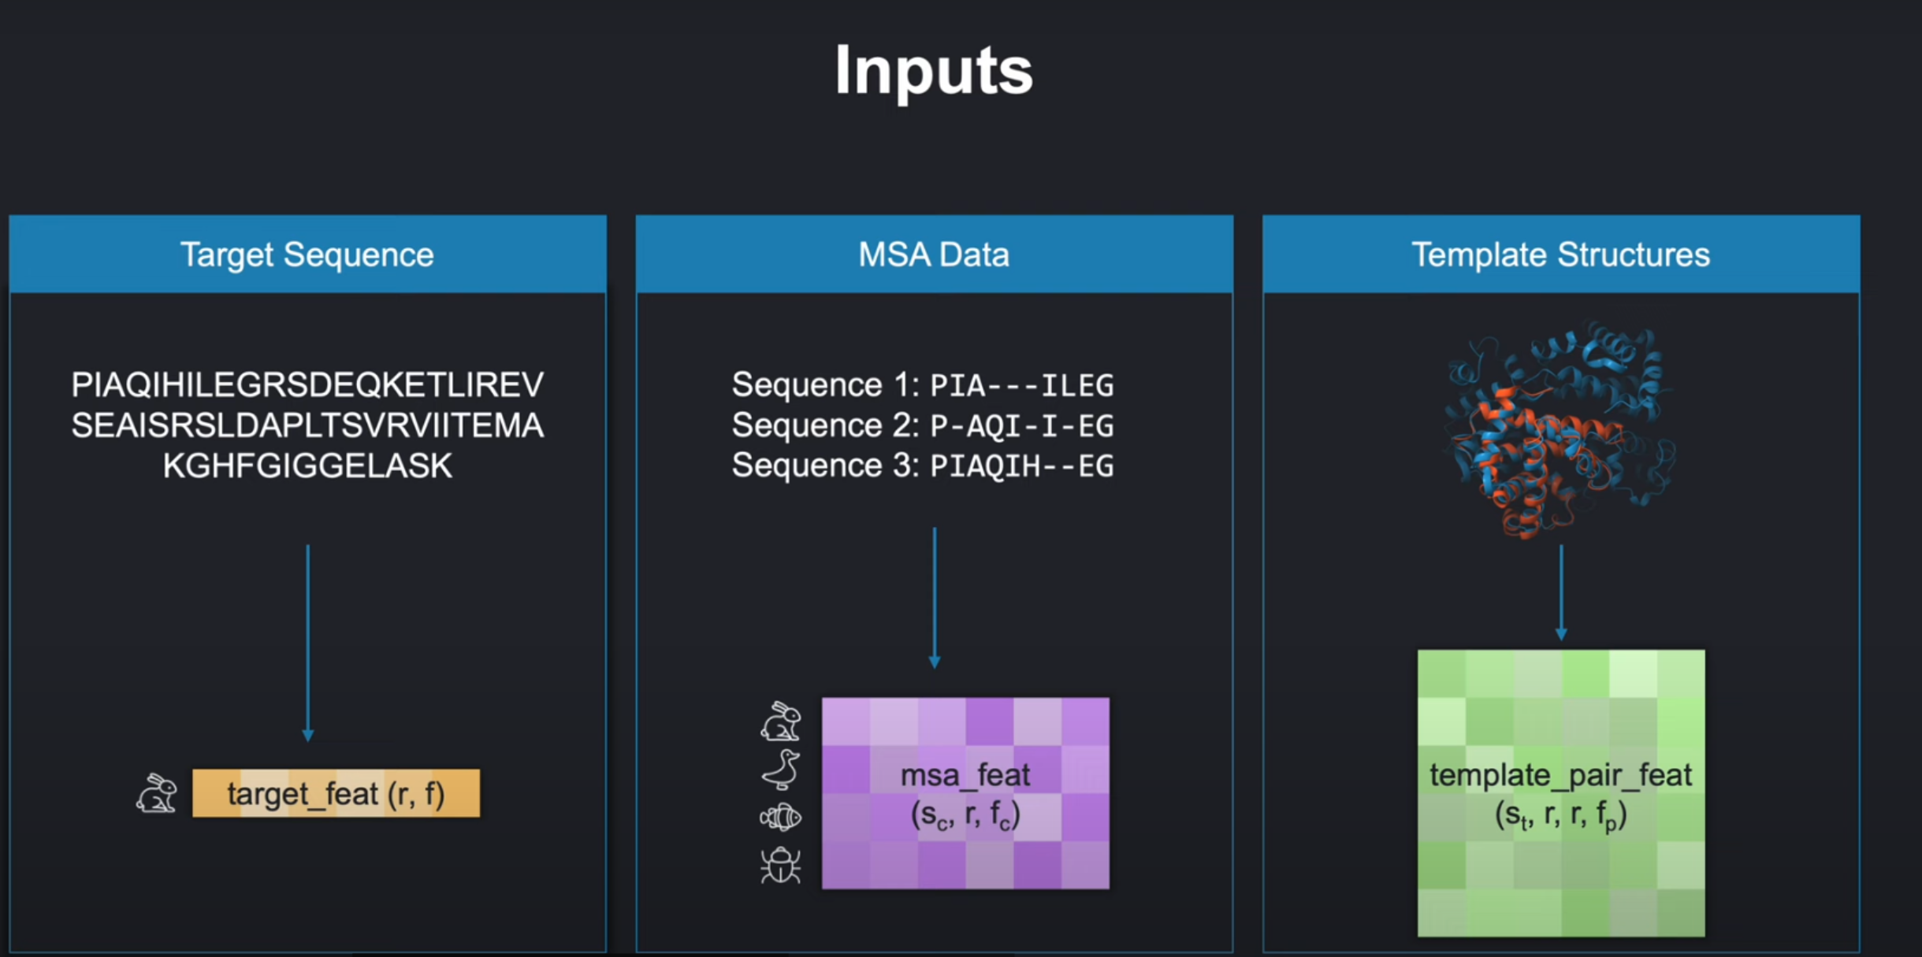Screen dimensions: 1922x957
Task: Click the protein structure 3D image
Action: coord(1560,429)
